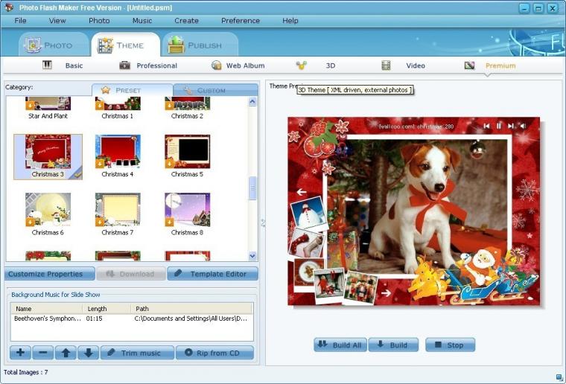This screenshot has height=384, width=566.
Task: Choose the Christmas 2 theme thumbnail
Action: point(187,103)
